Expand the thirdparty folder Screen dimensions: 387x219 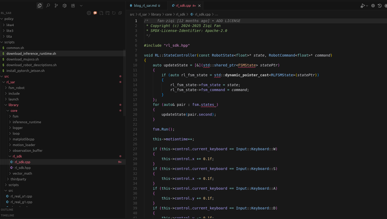62,179
